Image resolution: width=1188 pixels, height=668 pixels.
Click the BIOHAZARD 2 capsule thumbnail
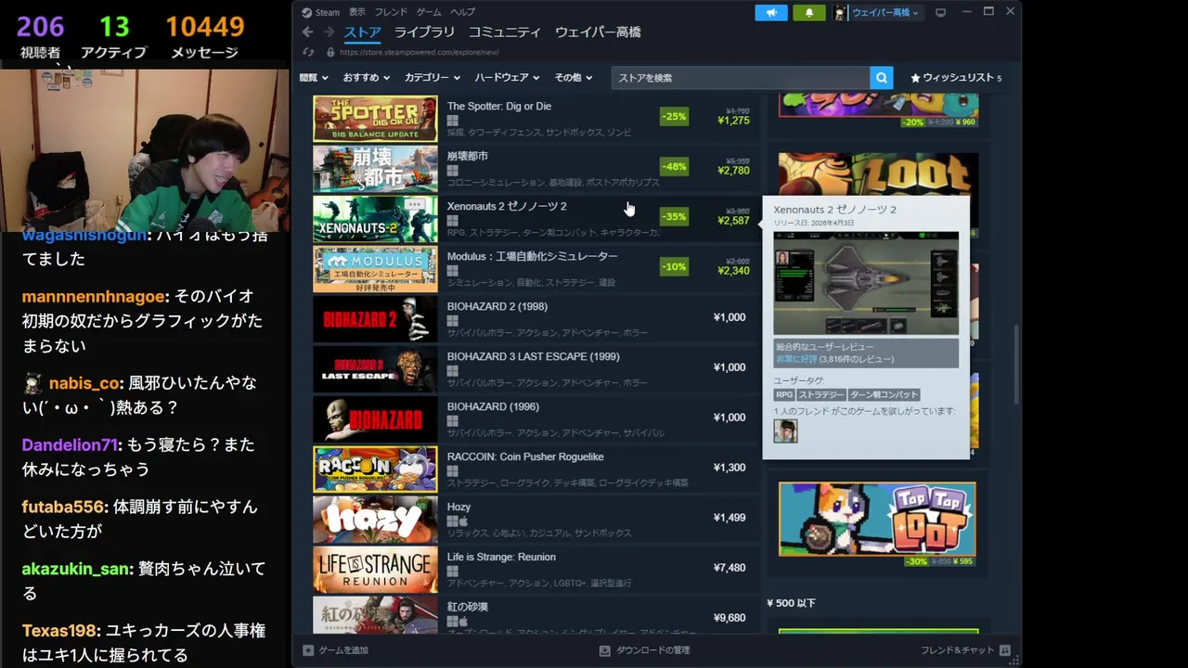375,319
